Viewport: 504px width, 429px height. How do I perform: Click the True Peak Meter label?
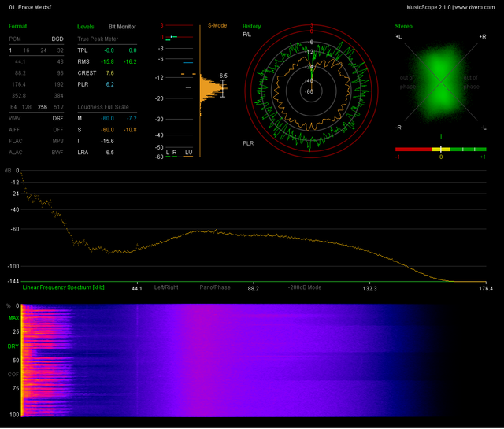98,39
